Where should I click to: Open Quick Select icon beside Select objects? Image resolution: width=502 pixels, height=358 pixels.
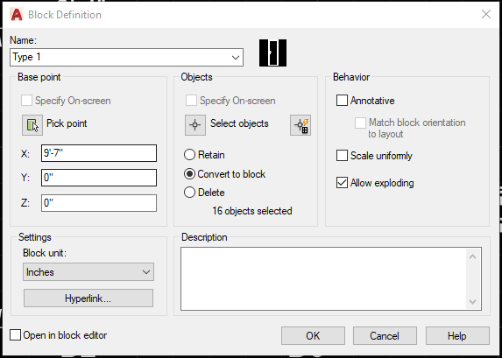(x=300, y=125)
